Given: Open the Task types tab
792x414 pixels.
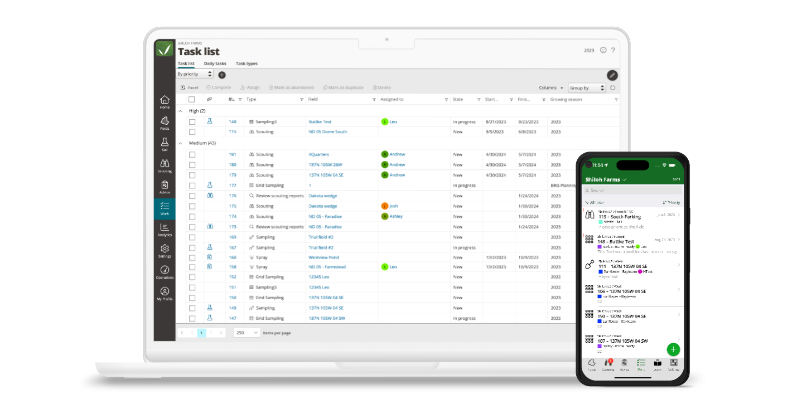Looking at the screenshot, I should click(247, 64).
